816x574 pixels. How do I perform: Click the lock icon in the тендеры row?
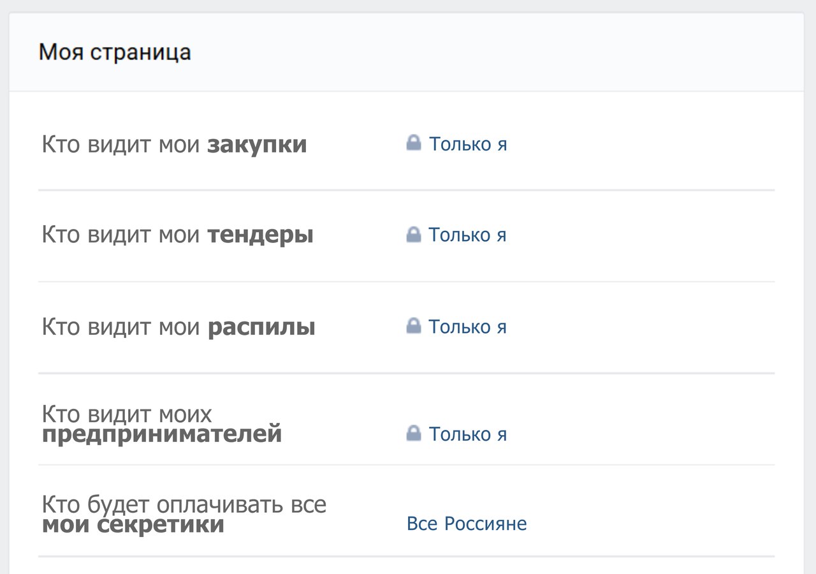(x=414, y=235)
